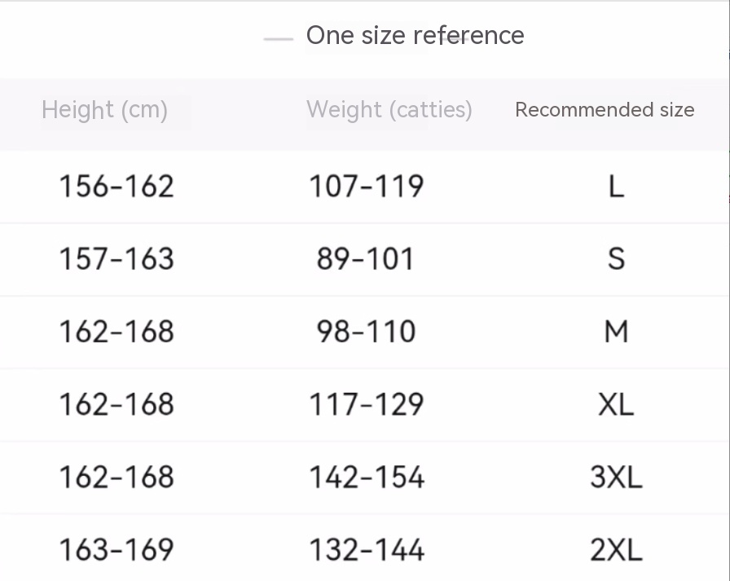730x581 pixels.
Task: Select the 117-129 weight cell
Action: (367, 404)
